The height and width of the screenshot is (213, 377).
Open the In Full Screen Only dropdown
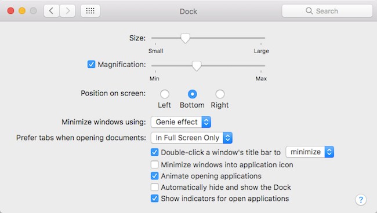click(x=191, y=138)
